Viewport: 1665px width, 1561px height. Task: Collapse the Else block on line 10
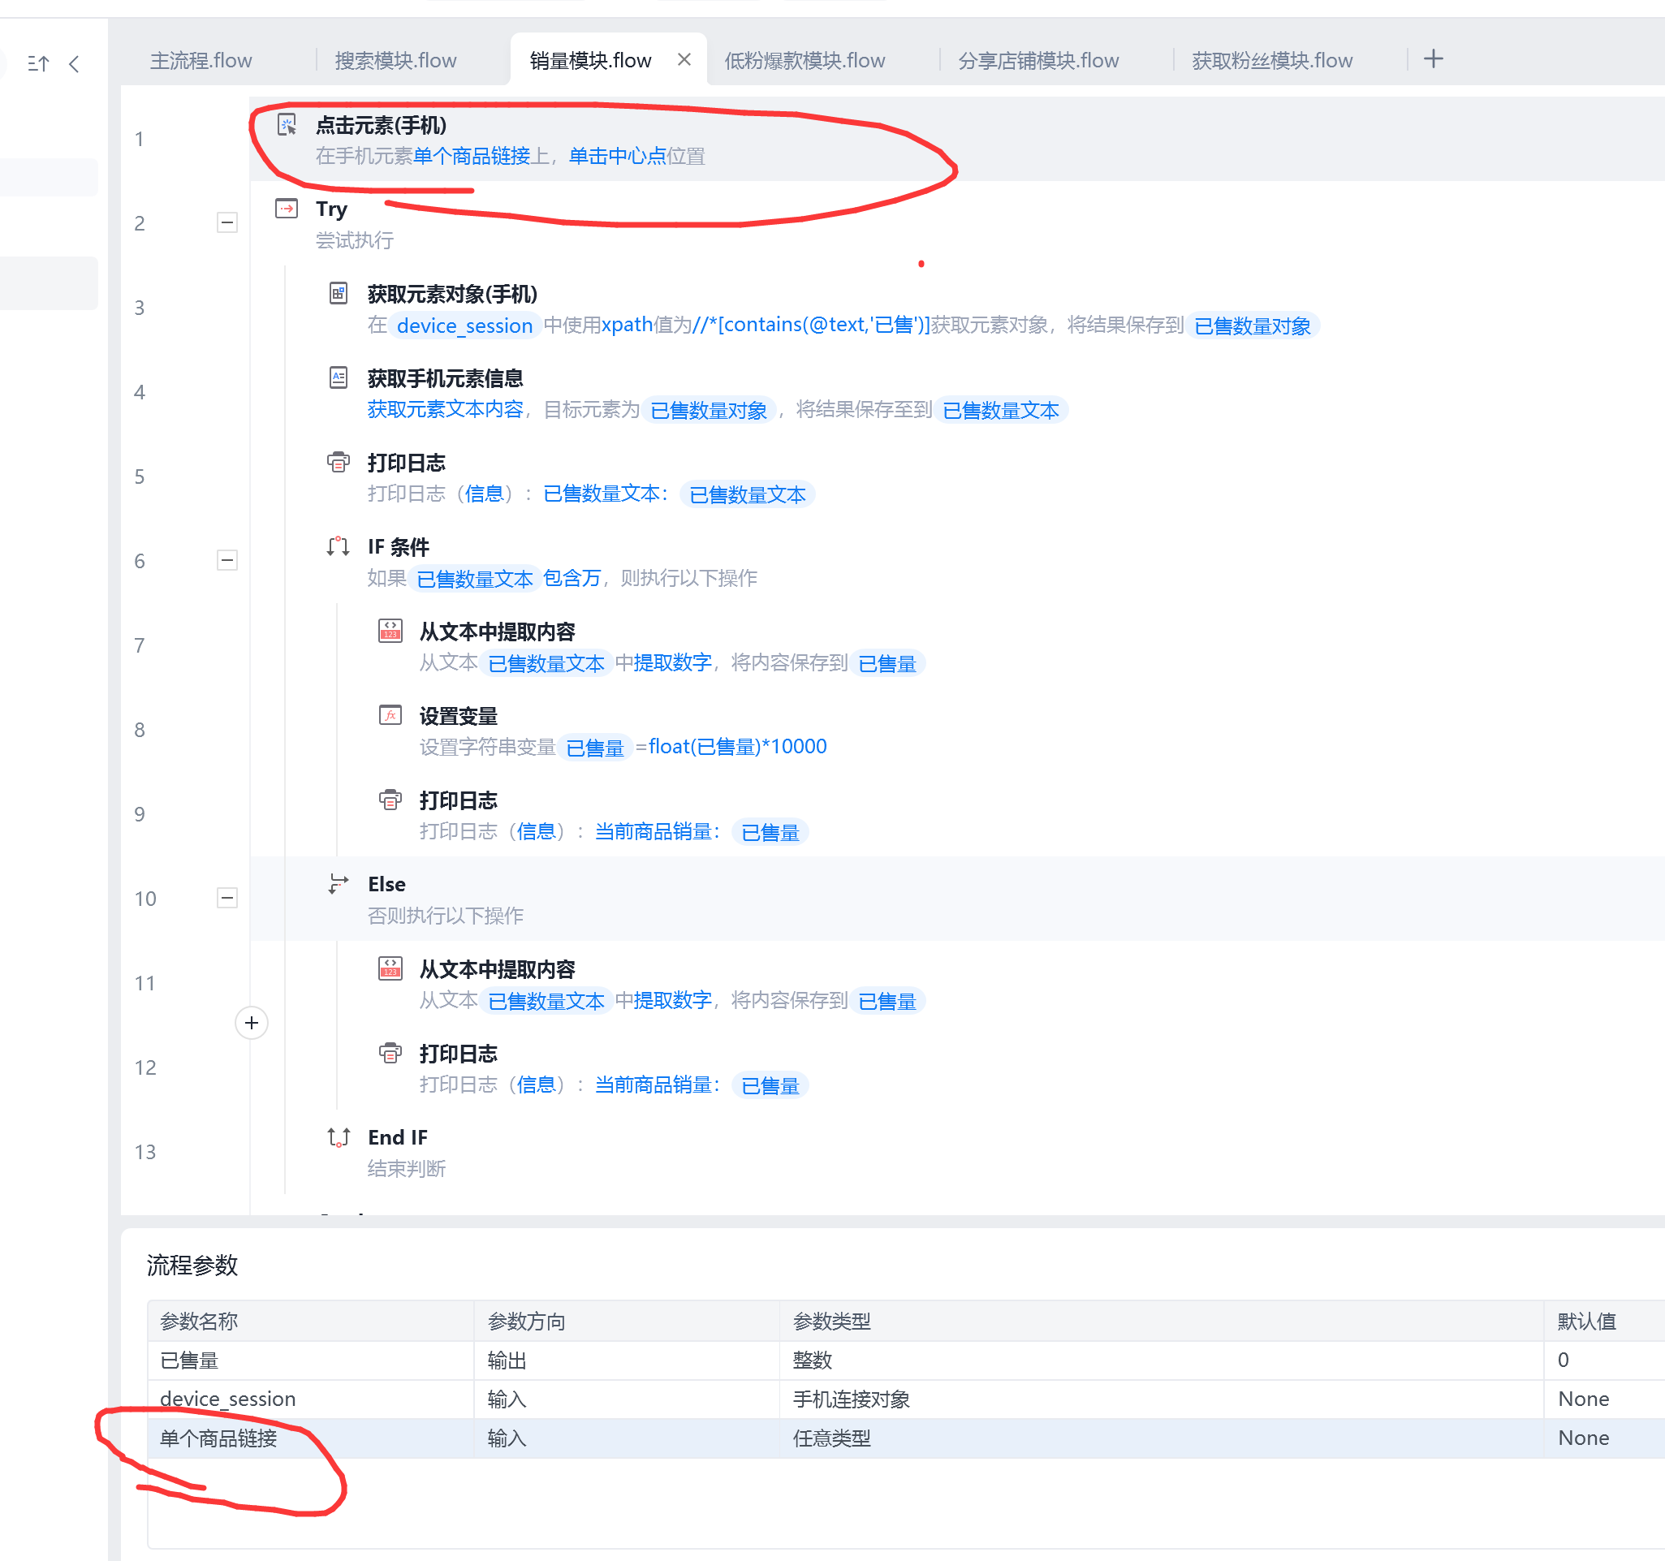click(x=227, y=898)
